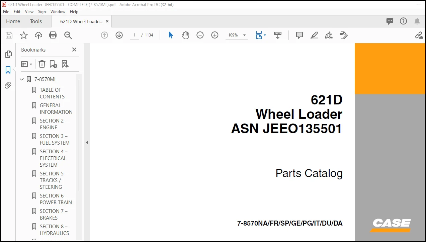The image size is (426, 242).
Task: Click the 'Parts Catalog' text on page
Action: [309, 173]
